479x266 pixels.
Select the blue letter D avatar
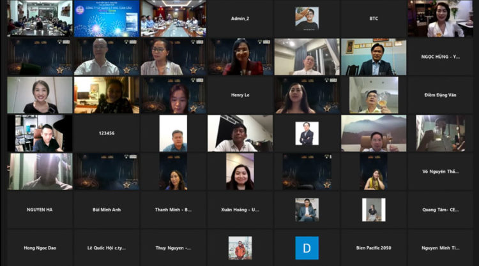tap(307, 248)
